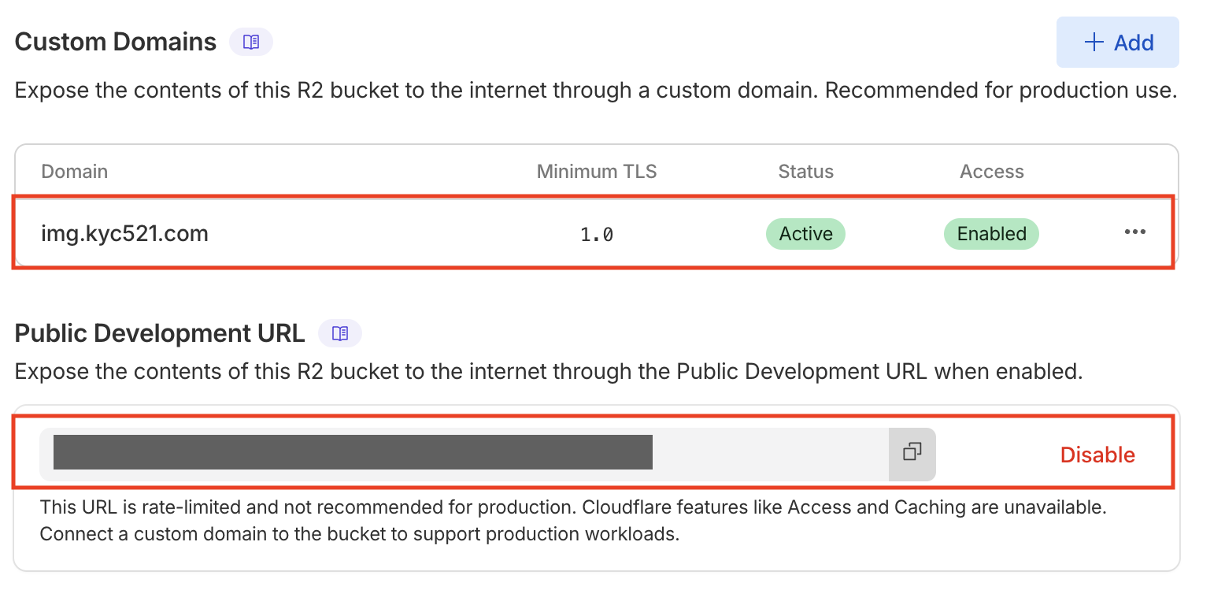Click the Public Development URL heading

[160, 334]
